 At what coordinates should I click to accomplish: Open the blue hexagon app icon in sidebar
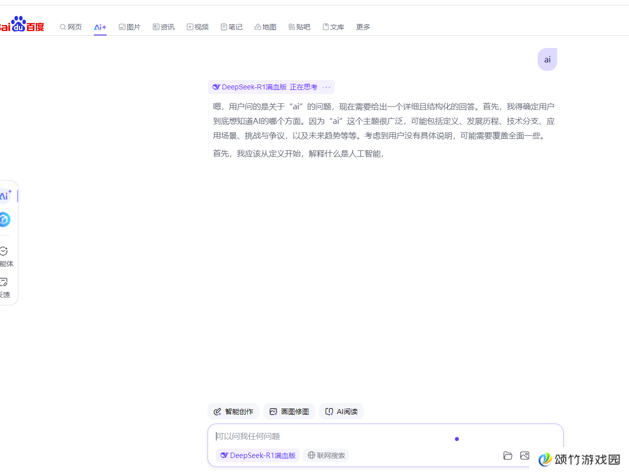[4, 220]
